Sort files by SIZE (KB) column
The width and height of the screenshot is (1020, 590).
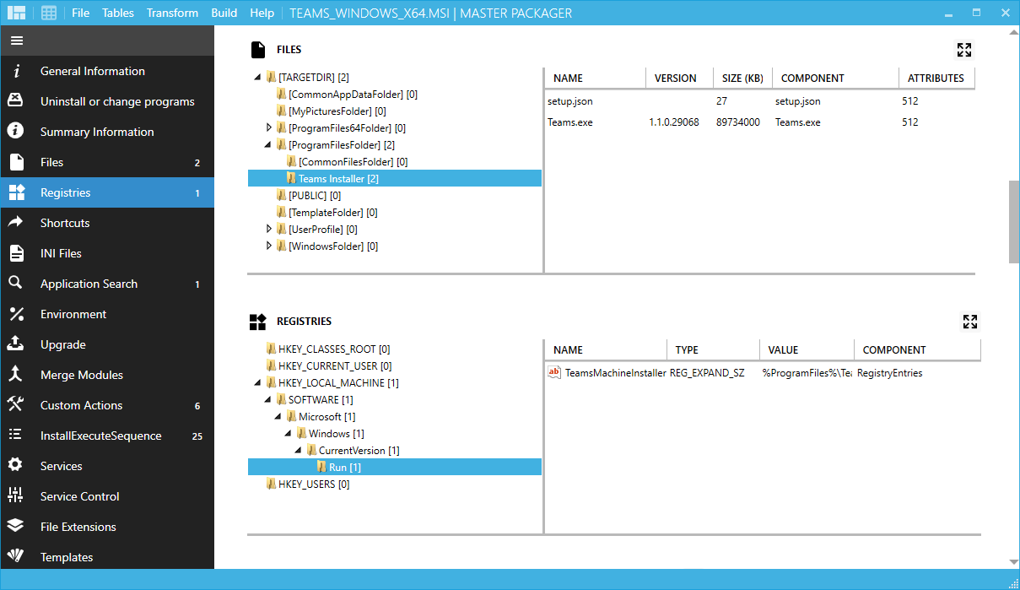pos(742,78)
